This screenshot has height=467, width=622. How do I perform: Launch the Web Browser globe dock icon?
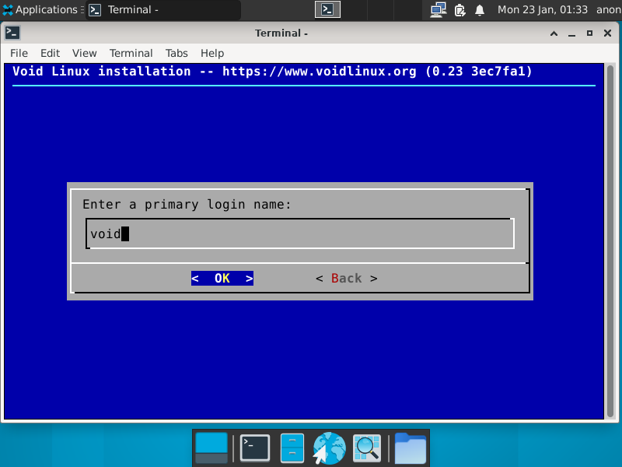pos(329,448)
